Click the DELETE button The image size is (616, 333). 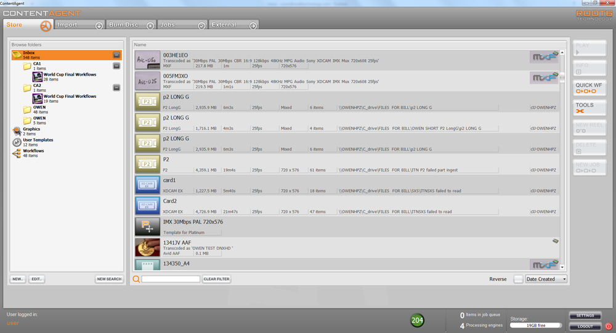590,148
